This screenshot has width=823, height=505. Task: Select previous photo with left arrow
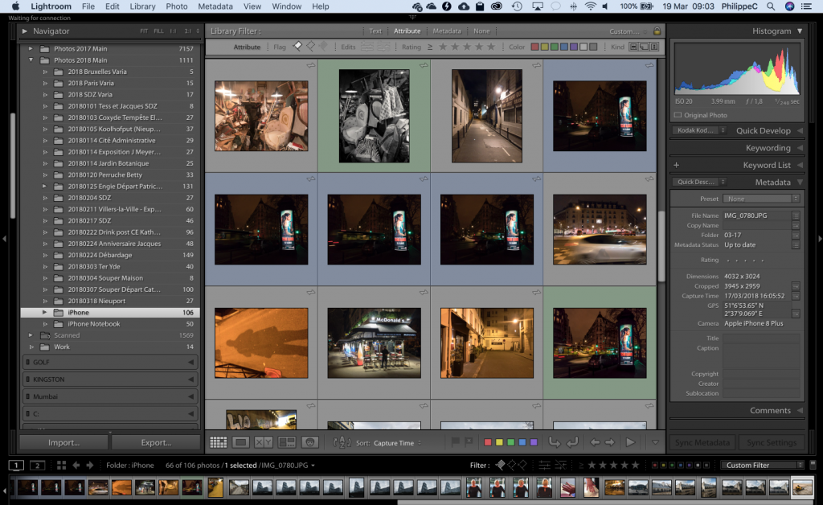click(595, 442)
